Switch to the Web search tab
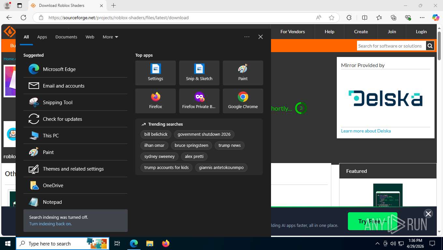443x250 pixels. point(90,37)
